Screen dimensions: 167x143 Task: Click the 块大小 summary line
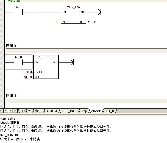[20, 139]
